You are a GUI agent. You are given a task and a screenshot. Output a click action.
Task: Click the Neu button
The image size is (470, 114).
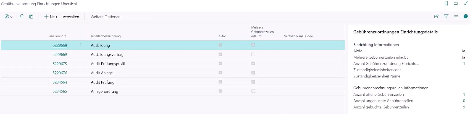[x=51, y=17]
